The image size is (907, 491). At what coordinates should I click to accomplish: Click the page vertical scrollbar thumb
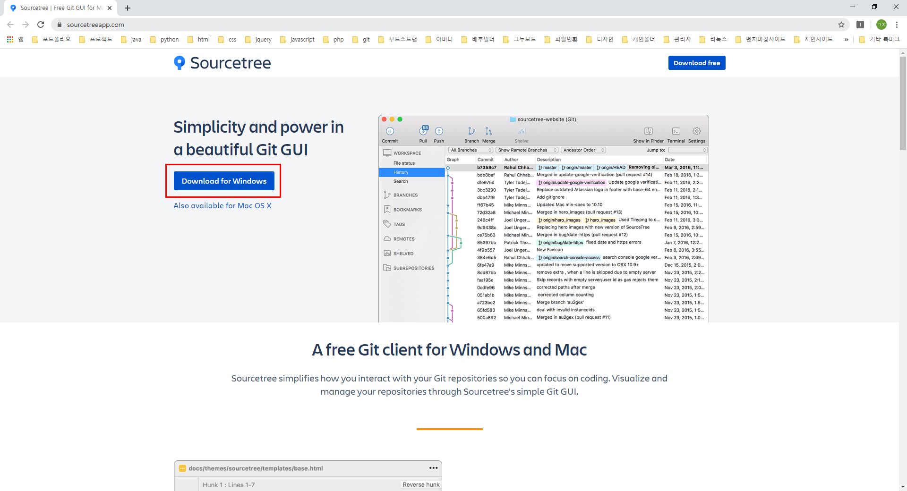[903, 104]
